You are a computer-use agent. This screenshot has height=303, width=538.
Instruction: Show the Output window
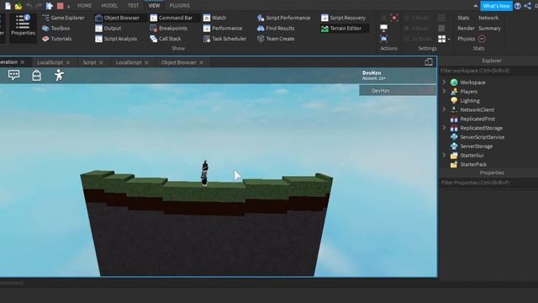pos(108,28)
